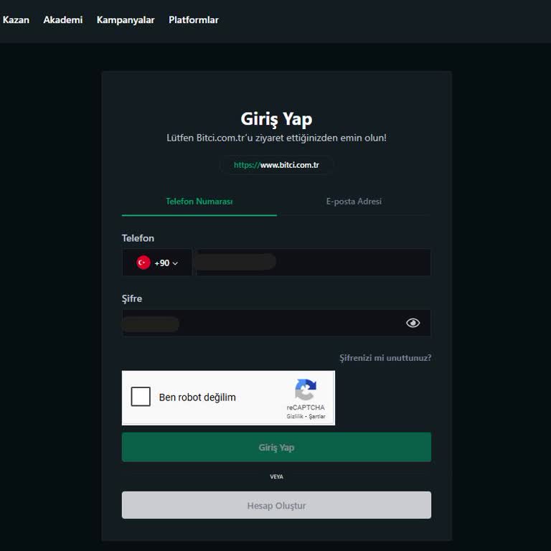551x551 pixels.
Task: Click the https://www.bitci.com.tr URL badge
Action: click(x=276, y=165)
